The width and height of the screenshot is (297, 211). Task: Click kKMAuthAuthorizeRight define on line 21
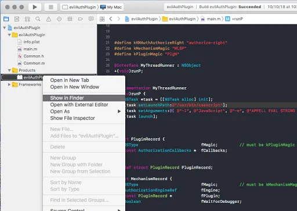[x=159, y=42]
